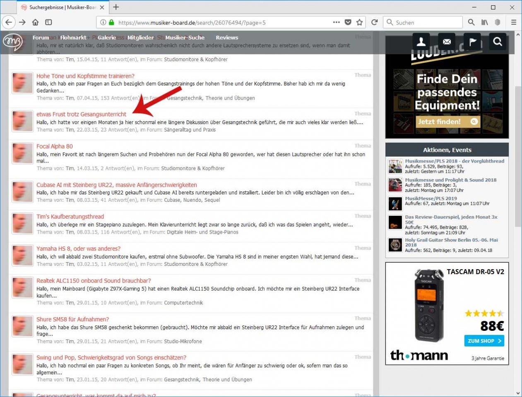Open forum 'Computertechnik' link

[x=183, y=303]
